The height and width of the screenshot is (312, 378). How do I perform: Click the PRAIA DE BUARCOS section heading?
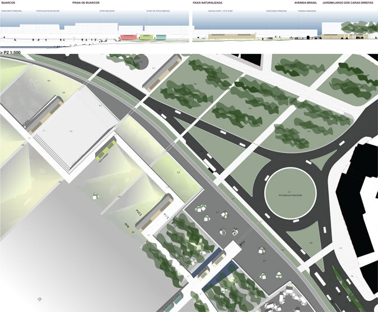[x=86, y=3]
